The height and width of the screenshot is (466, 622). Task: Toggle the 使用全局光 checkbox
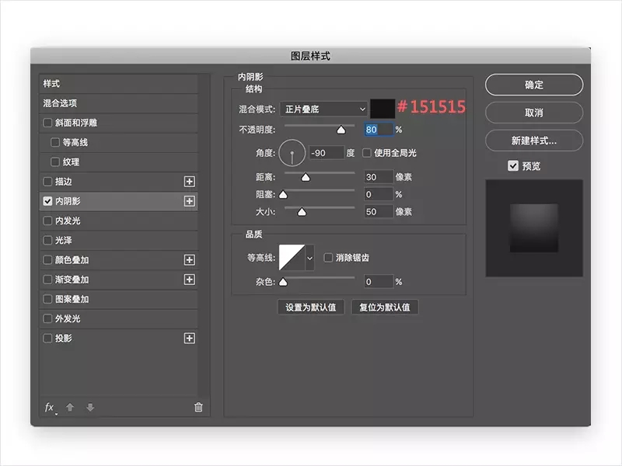[x=366, y=152]
